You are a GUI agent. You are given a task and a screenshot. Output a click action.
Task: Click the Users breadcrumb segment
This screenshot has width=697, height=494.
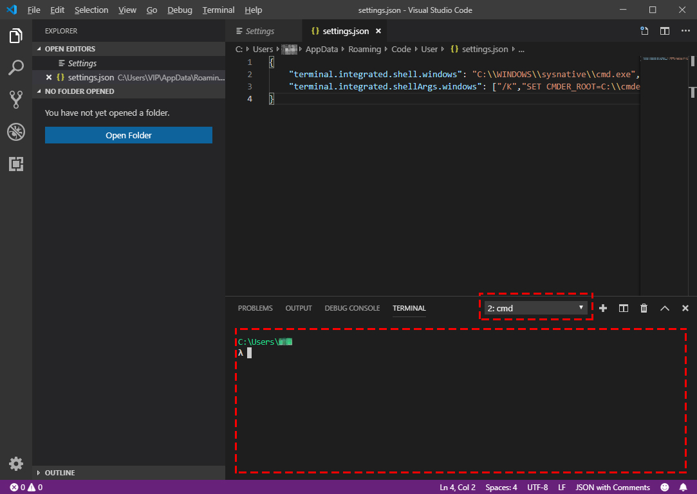point(263,50)
